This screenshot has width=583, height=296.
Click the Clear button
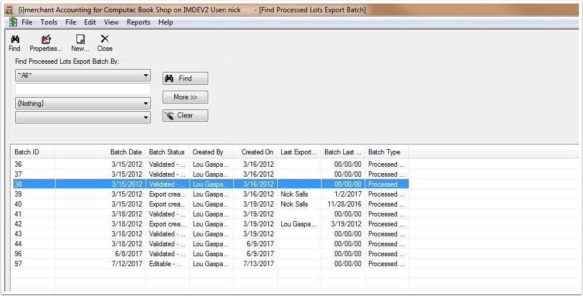pos(185,115)
